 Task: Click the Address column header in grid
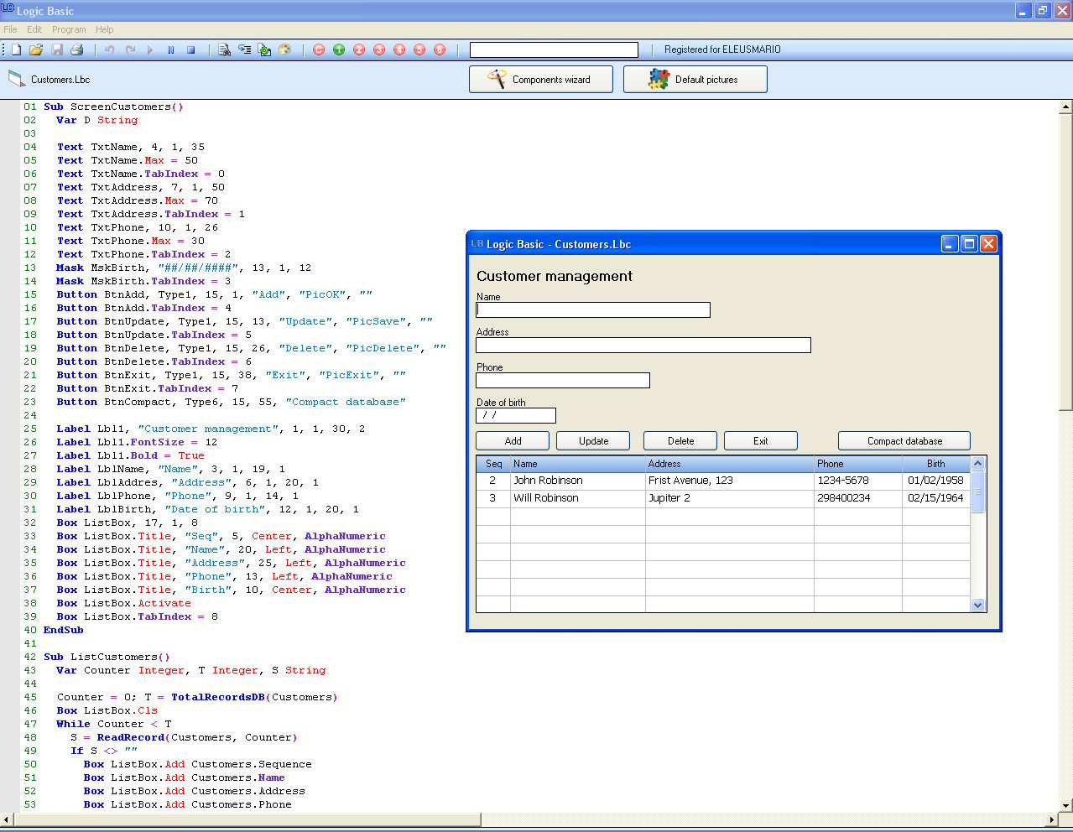[729, 464]
